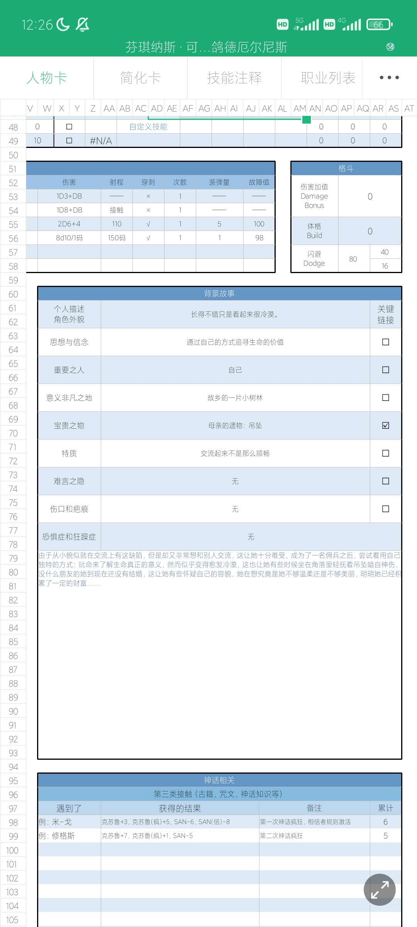
Task: Select the 背景故事 section header
Action: tap(219, 294)
